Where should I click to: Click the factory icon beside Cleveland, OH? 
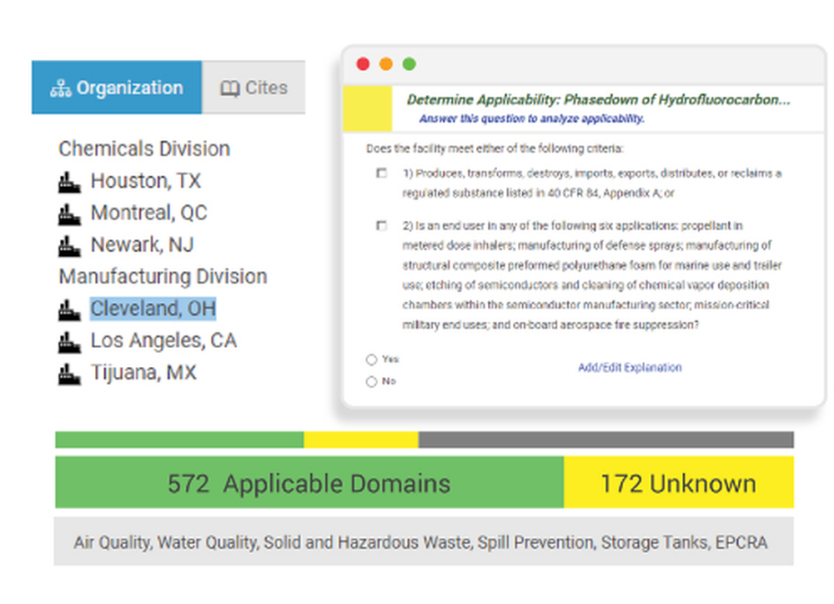click(70, 308)
